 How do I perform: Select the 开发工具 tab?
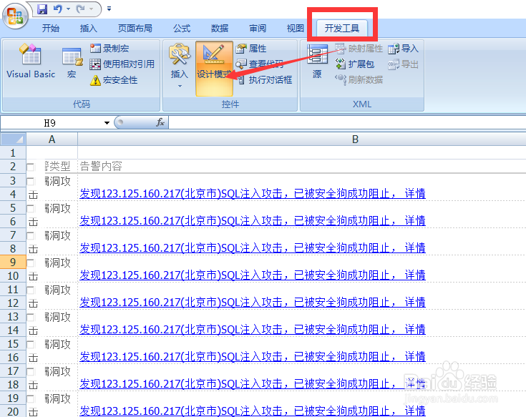[x=342, y=28]
